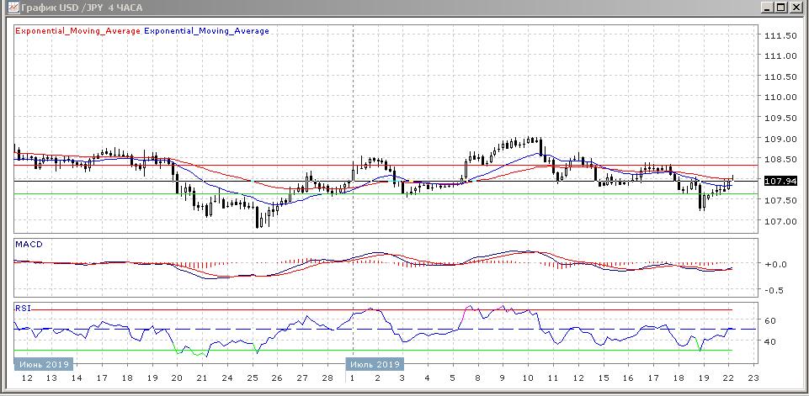Click the red Exponential_Moving_Average legend label
Image resolution: width=809 pixels, height=396 pixels.
(78, 31)
